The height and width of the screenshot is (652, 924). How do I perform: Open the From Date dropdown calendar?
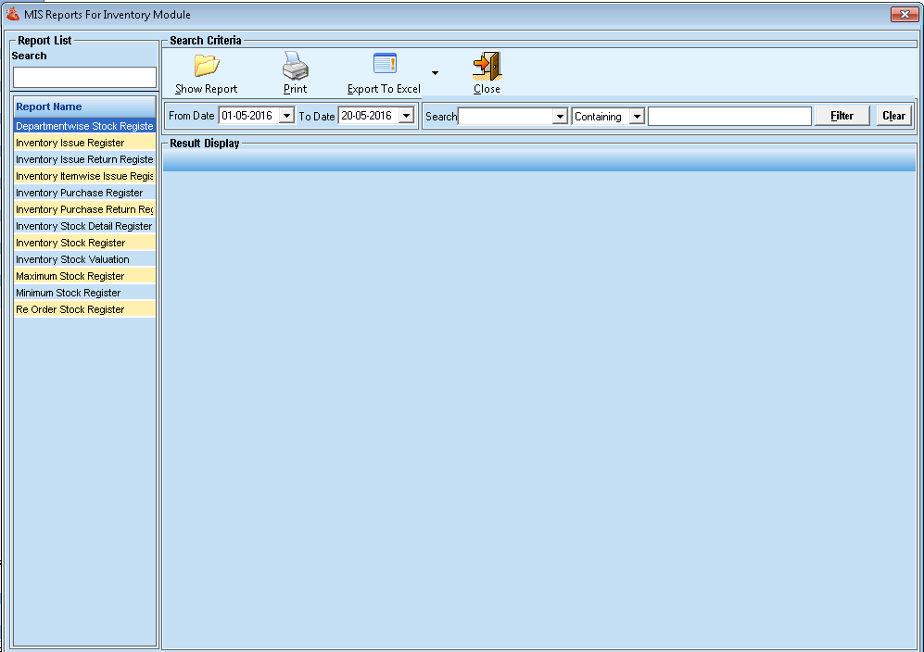[286, 116]
